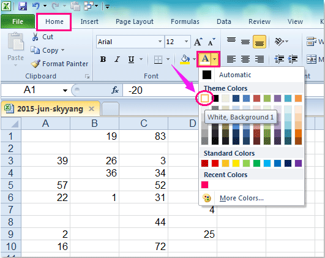Viewport: 325px width, 258px height.
Task: Toggle Center text alignment
Action: 245,59
